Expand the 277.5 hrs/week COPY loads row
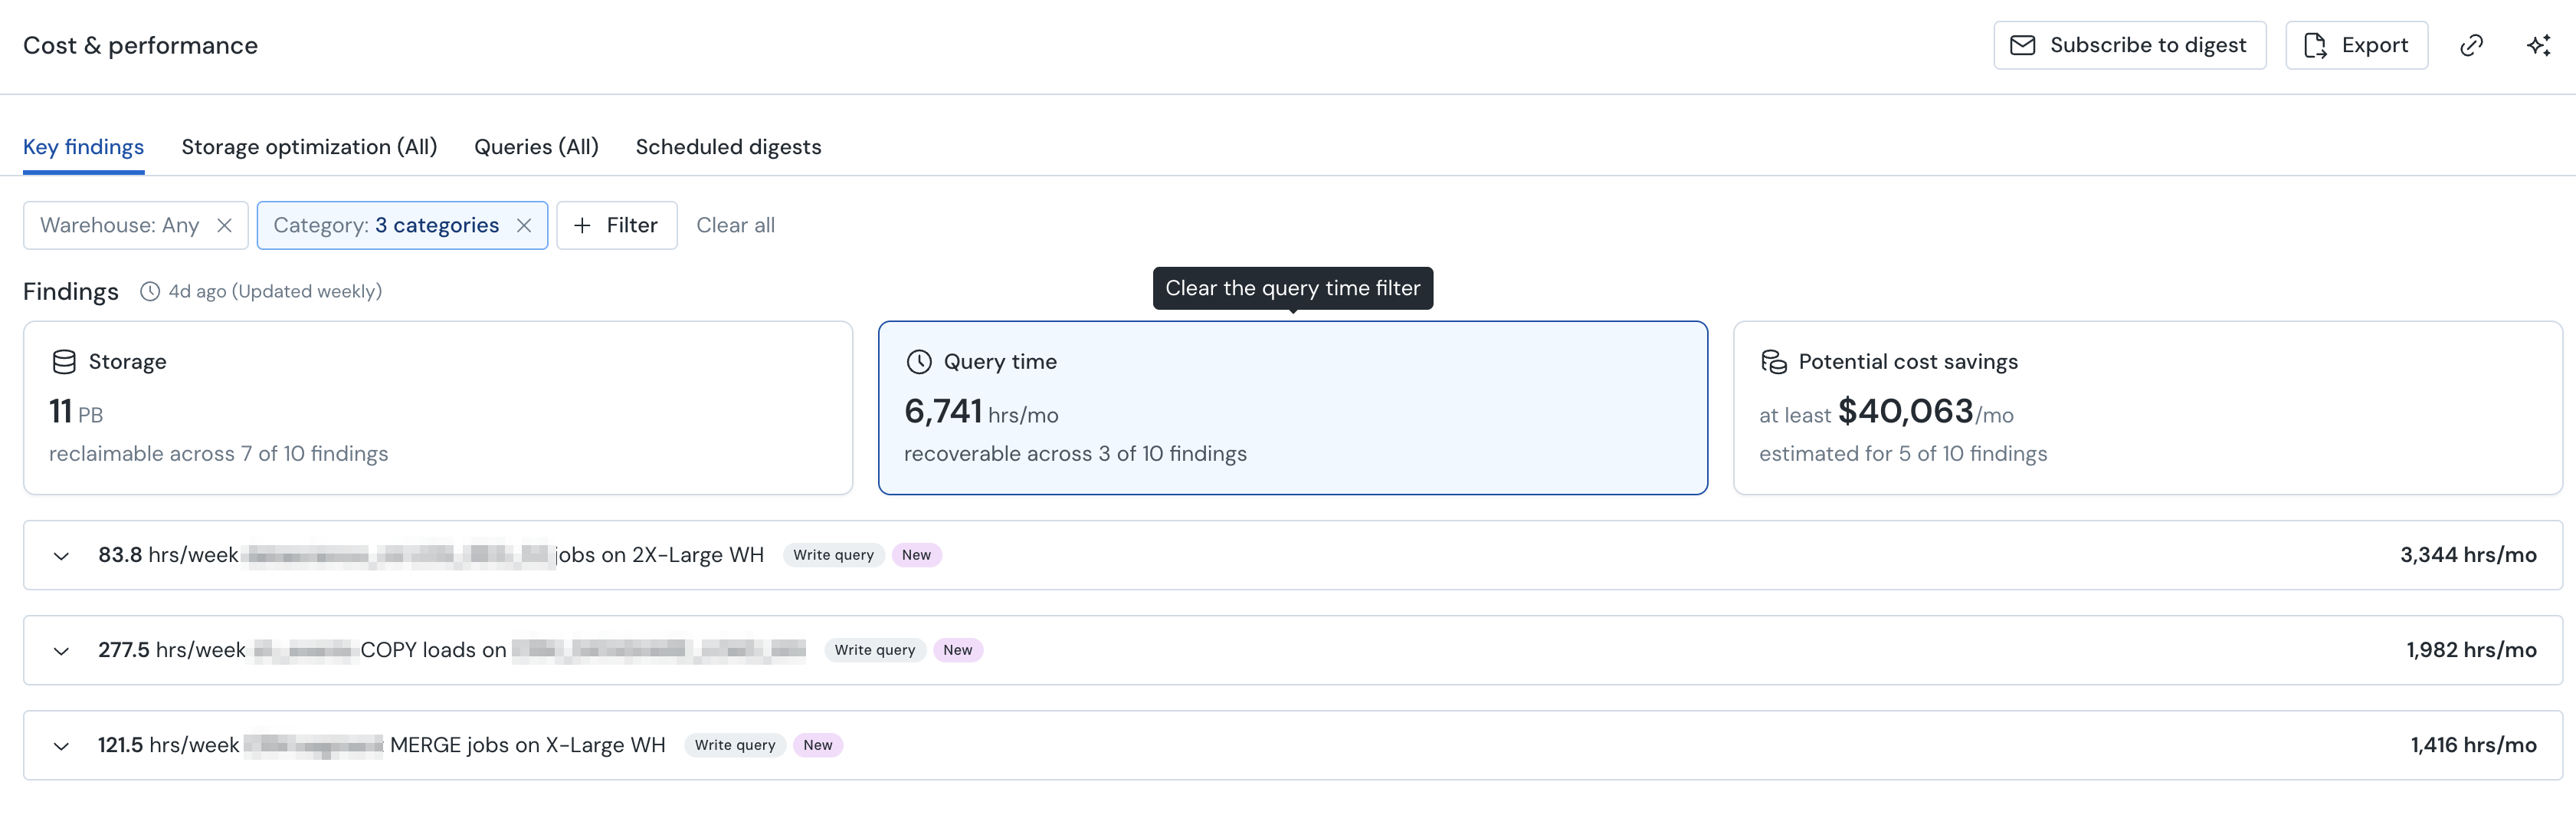2576x825 pixels. (x=61, y=651)
